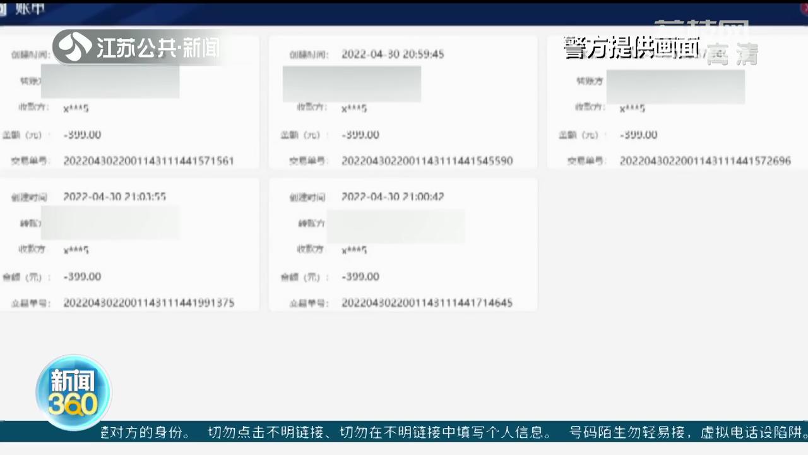Click recipient x***5 in the 20:59:45 record

tap(354, 109)
